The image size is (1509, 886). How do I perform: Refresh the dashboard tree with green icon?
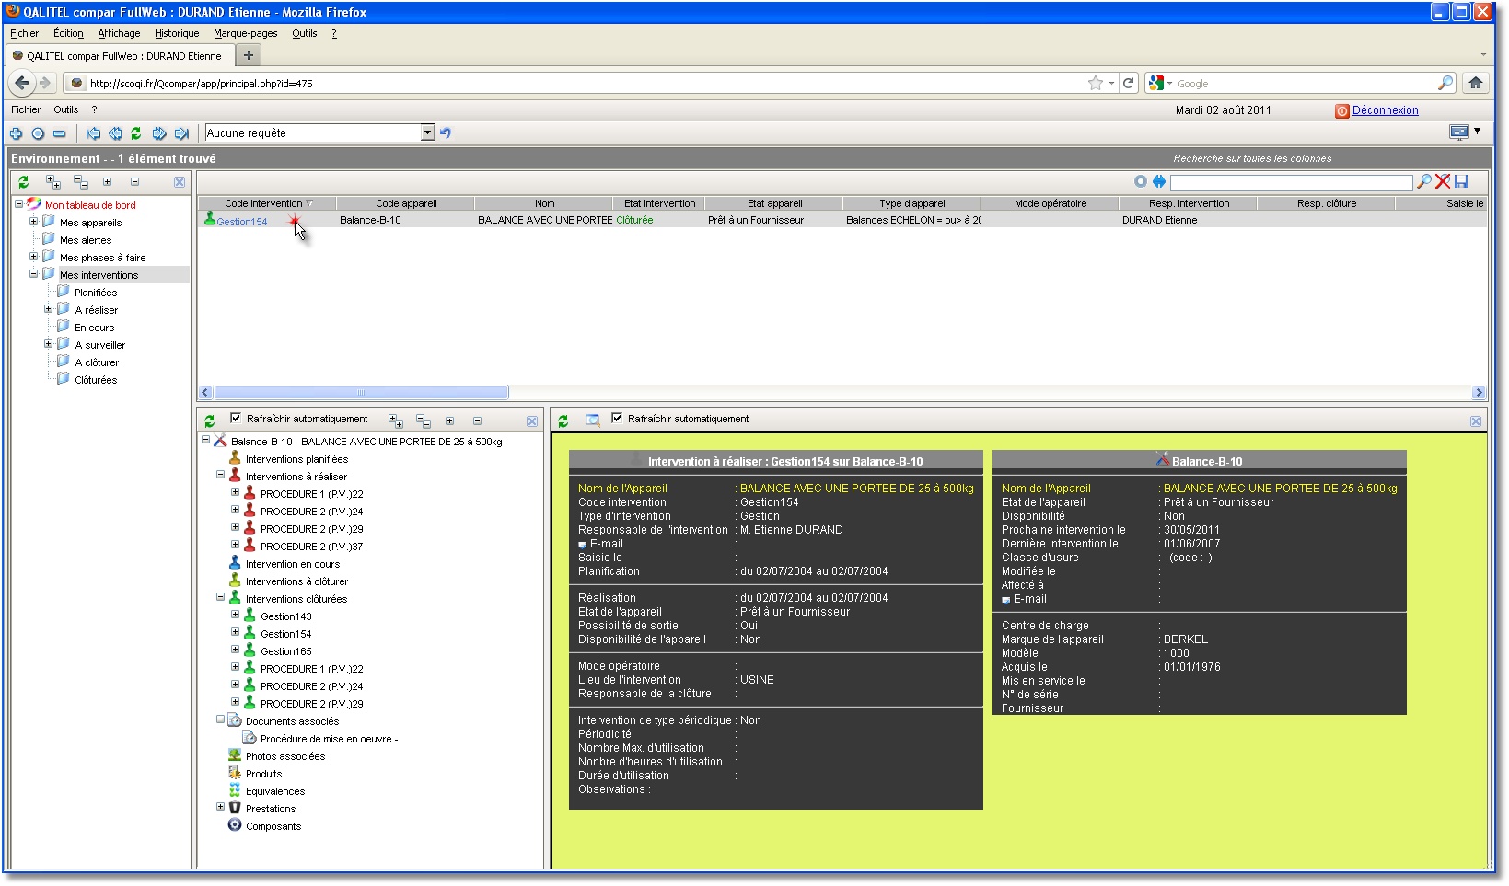click(23, 182)
